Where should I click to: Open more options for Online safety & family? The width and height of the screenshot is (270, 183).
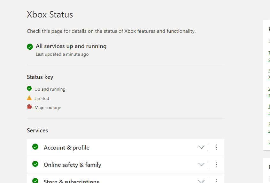(x=216, y=165)
